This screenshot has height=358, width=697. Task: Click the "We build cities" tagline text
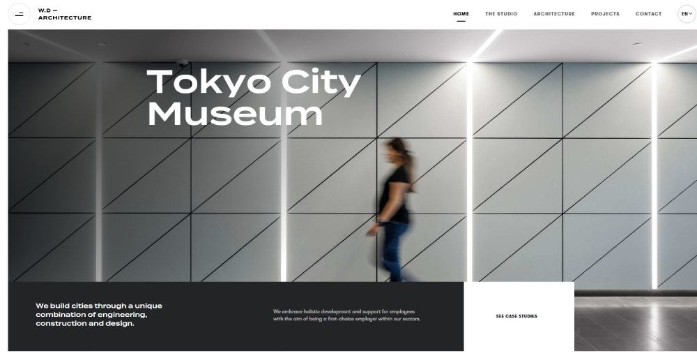point(99,315)
